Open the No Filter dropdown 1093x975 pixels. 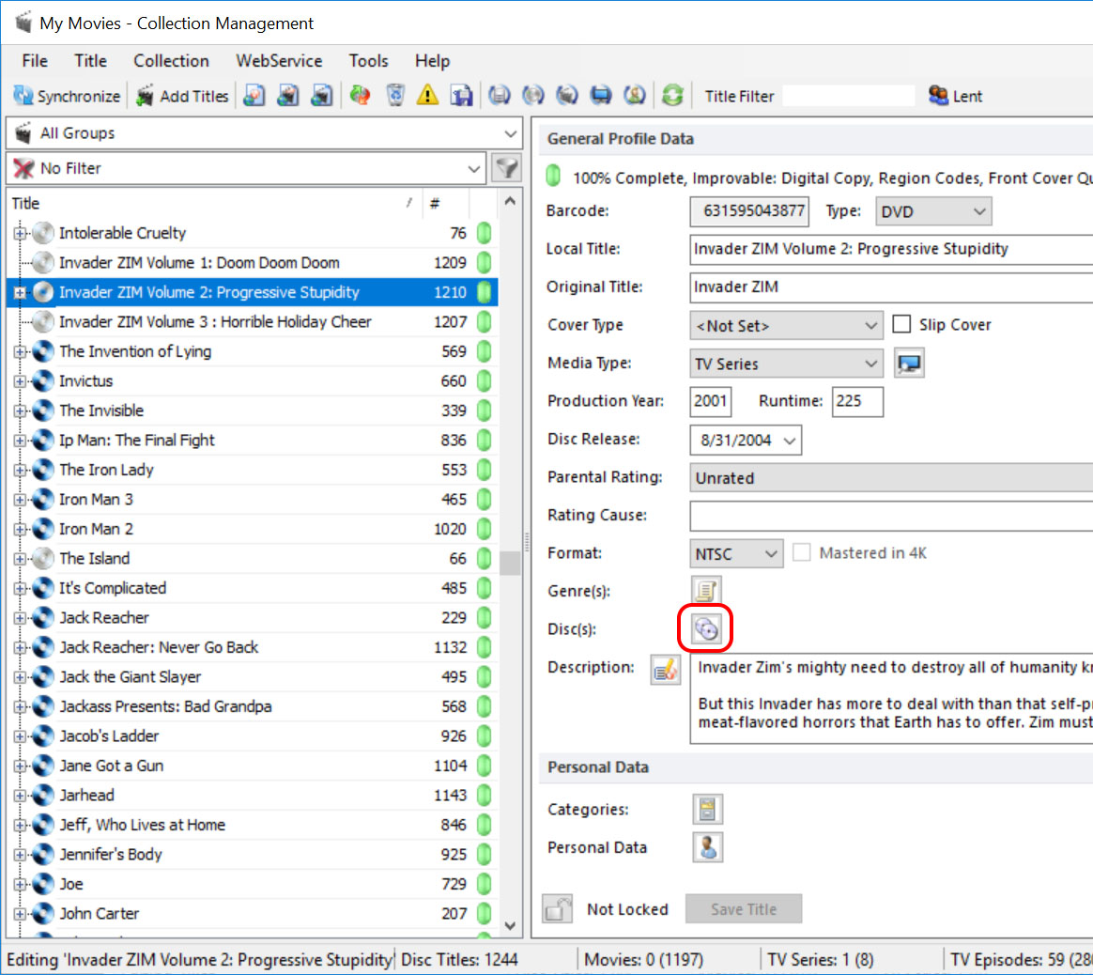pyautogui.click(x=246, y=168)
